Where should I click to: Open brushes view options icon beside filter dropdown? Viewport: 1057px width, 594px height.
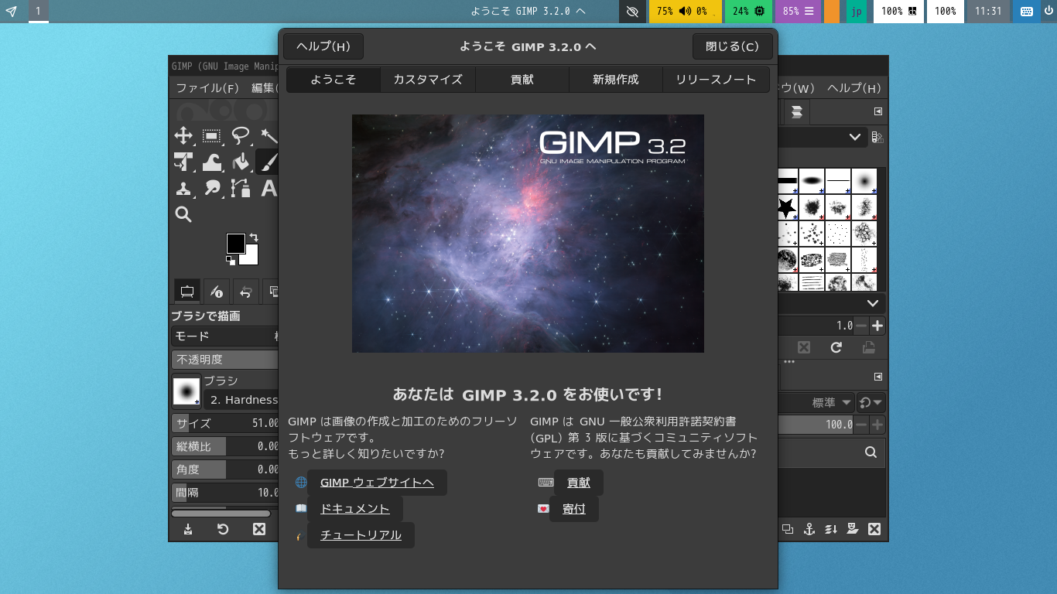pos(877,137)
